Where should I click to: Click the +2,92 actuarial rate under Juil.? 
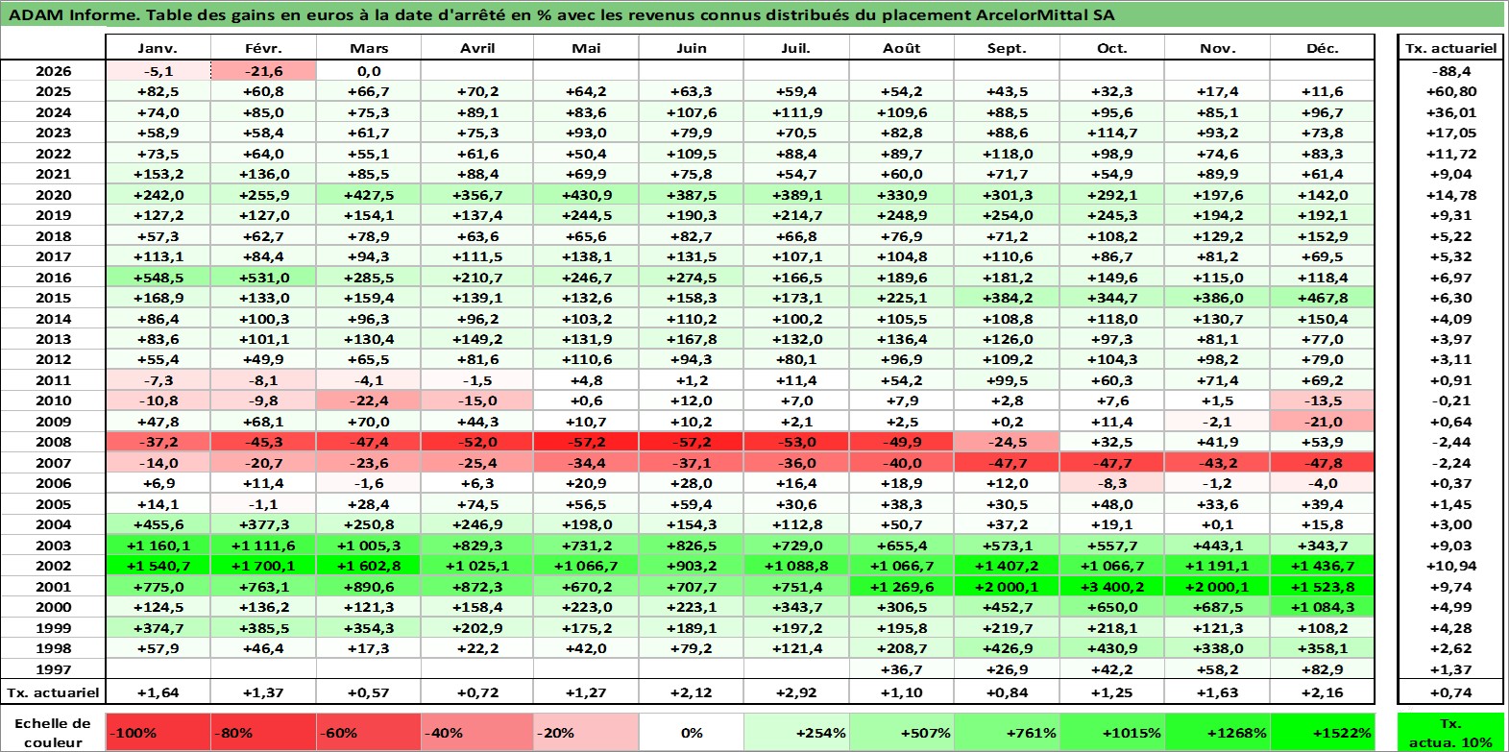(x=796, y=691)
